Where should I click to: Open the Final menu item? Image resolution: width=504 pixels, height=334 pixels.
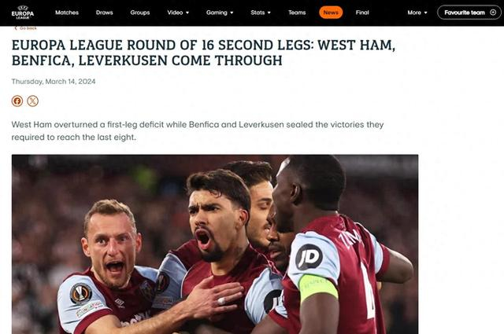coord(362,13)
